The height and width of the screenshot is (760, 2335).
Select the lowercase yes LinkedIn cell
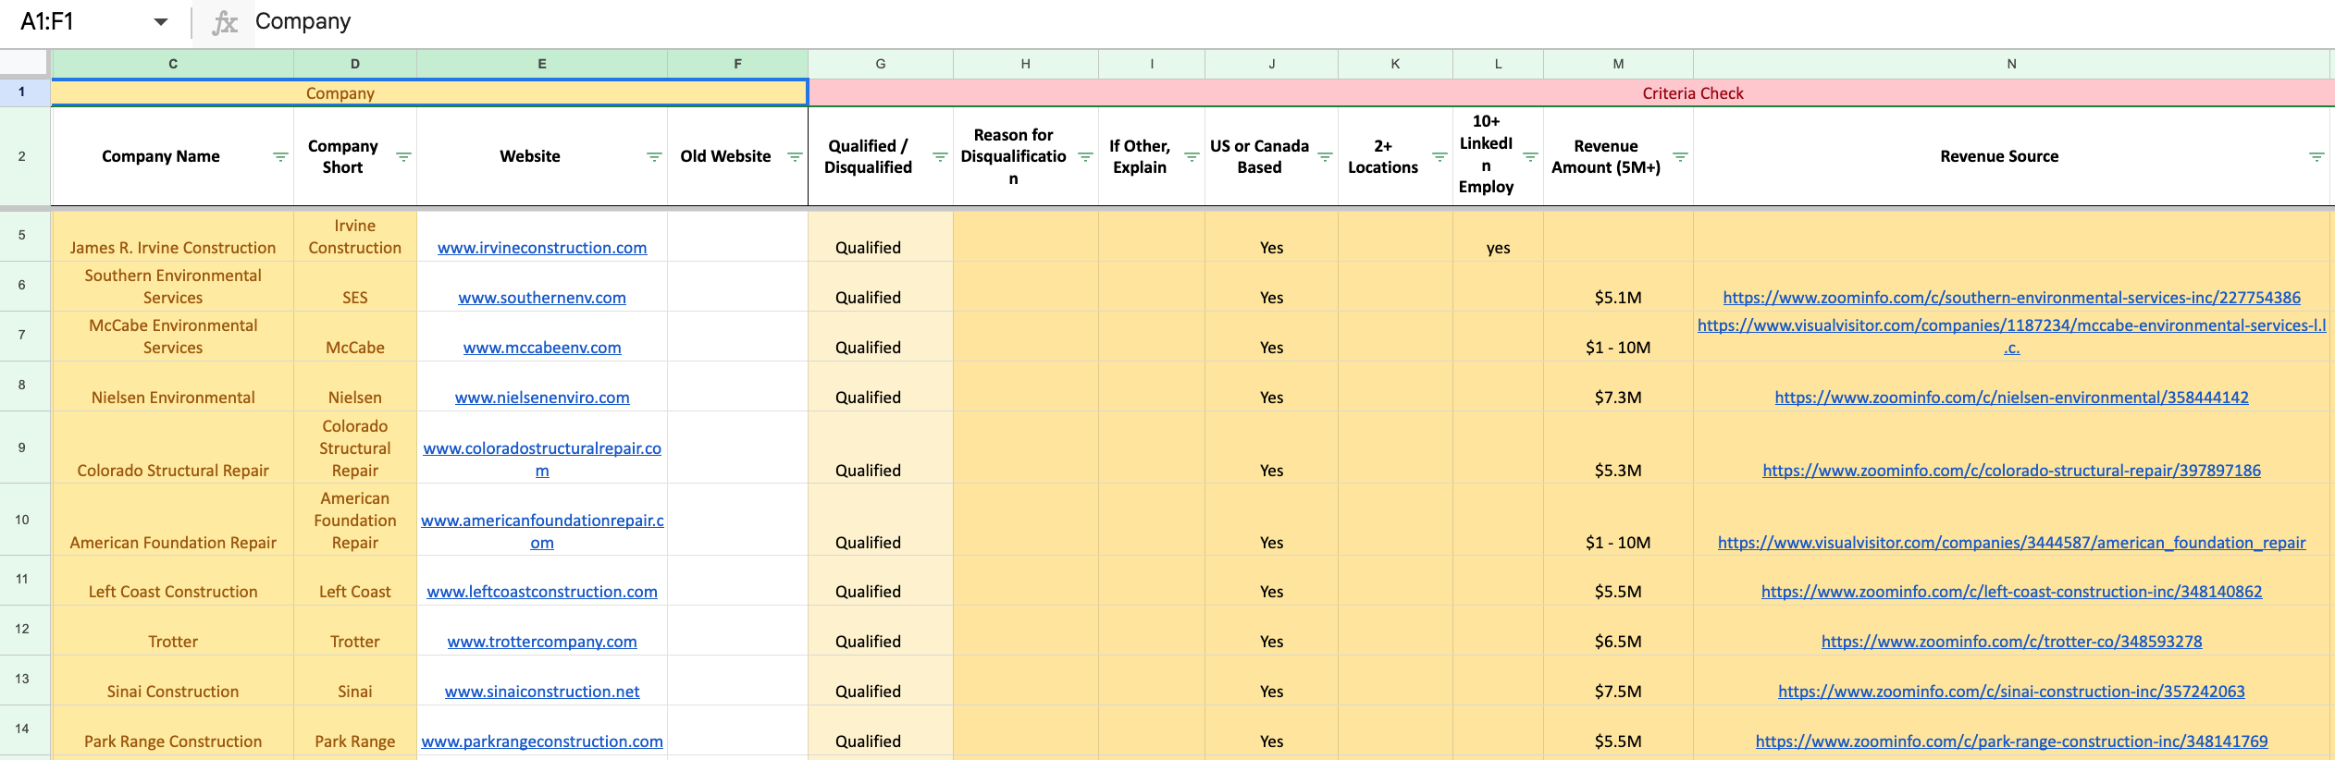point(1498,237)
